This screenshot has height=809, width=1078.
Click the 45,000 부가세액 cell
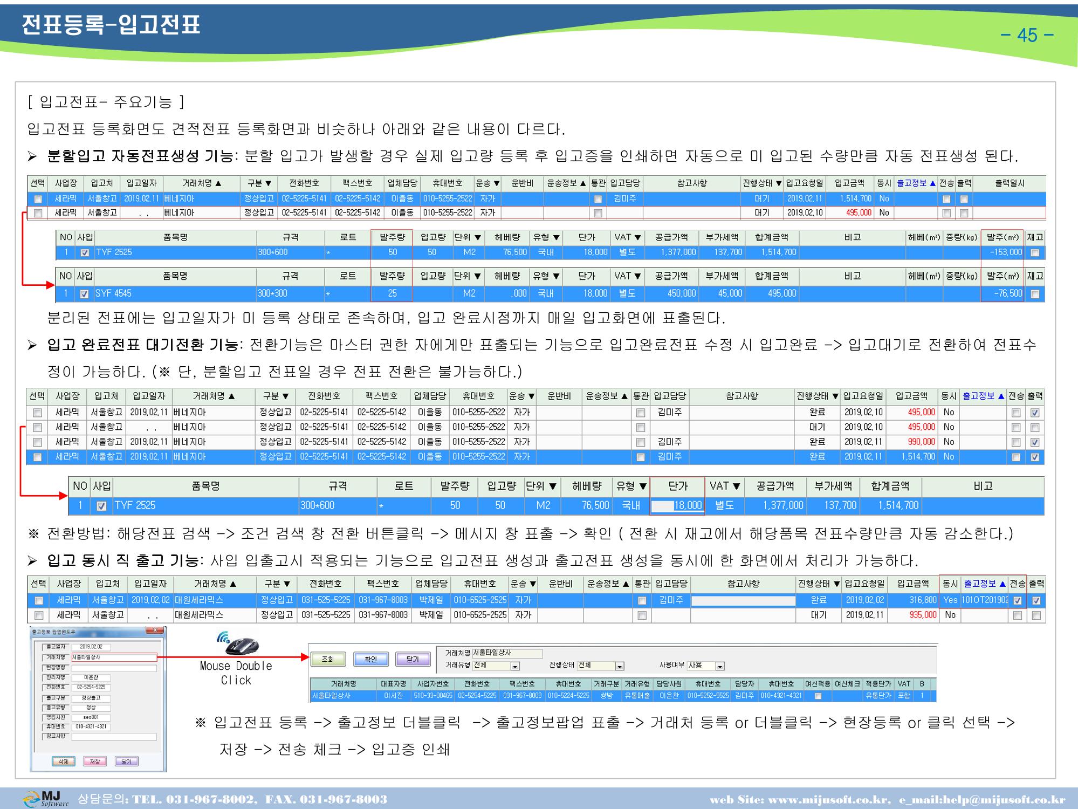(x=722, y=293)
